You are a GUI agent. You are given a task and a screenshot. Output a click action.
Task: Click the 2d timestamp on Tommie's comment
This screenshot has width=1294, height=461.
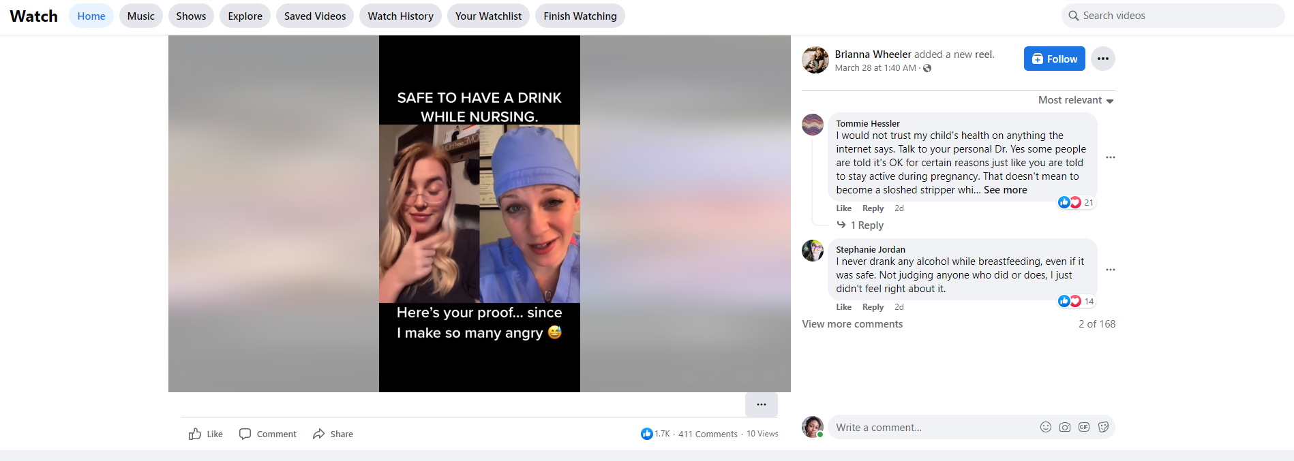click(899, 208)
